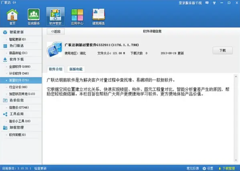The image size is (240, 171).
Task: Switch to the 新版功能 tab
Action: point(76,69)
